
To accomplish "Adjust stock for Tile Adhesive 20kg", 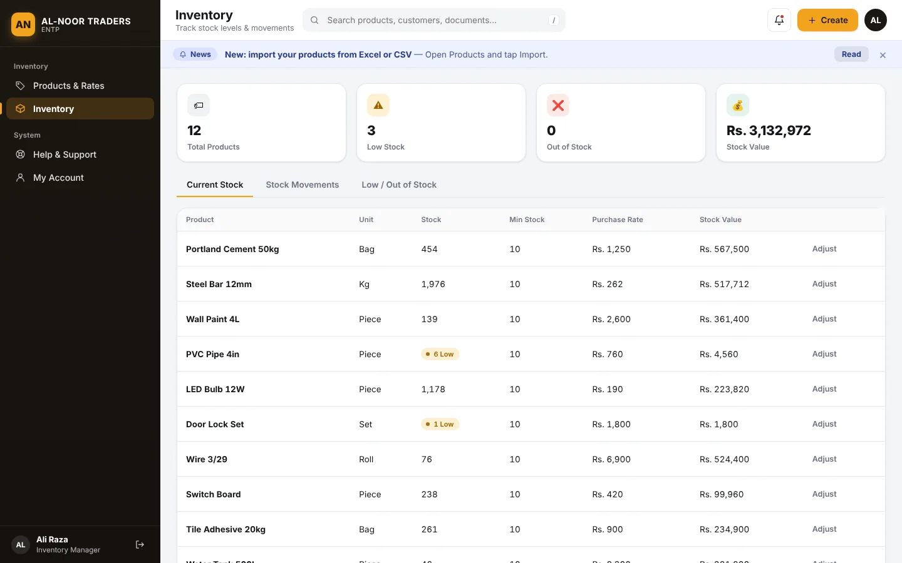I will [x=824, y=529].
